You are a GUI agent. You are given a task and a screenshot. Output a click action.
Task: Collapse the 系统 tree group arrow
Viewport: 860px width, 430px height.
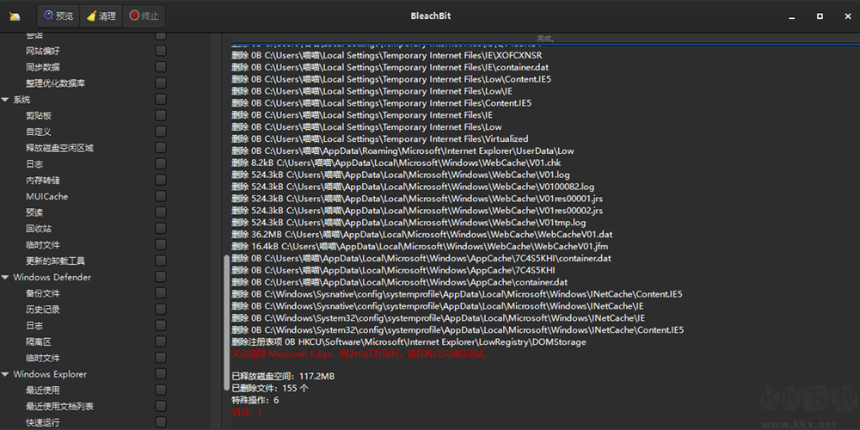coord(5,100)
